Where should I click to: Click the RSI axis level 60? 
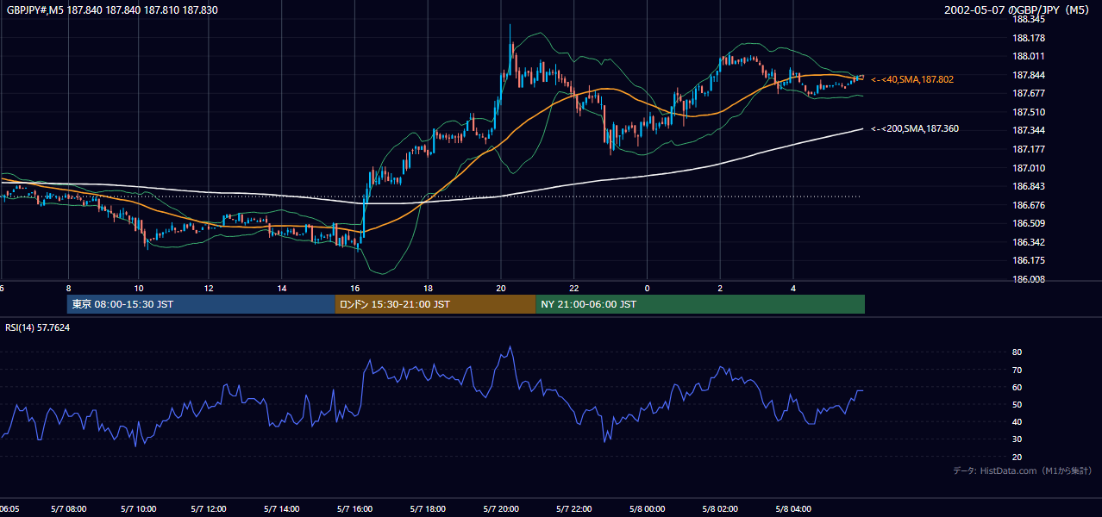(x=1017, y=387)
